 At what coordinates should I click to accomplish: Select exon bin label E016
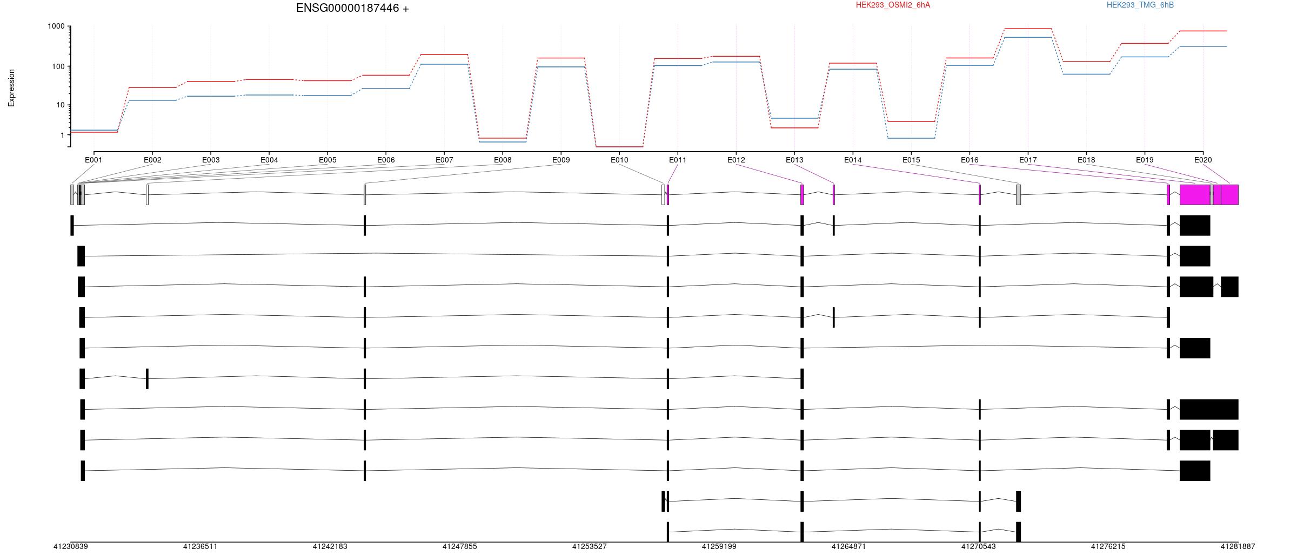tap(970, 160)
